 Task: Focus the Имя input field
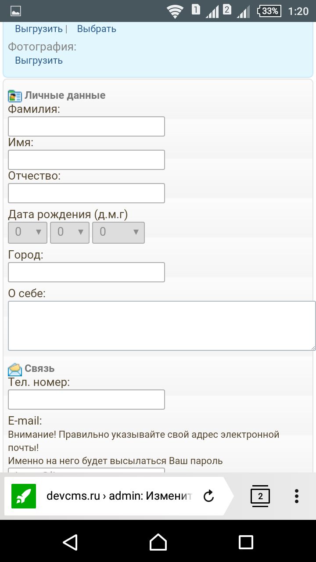click(86, 160)
